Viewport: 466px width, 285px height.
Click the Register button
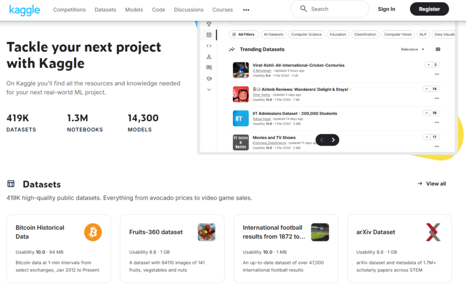[x=429, y=9]
